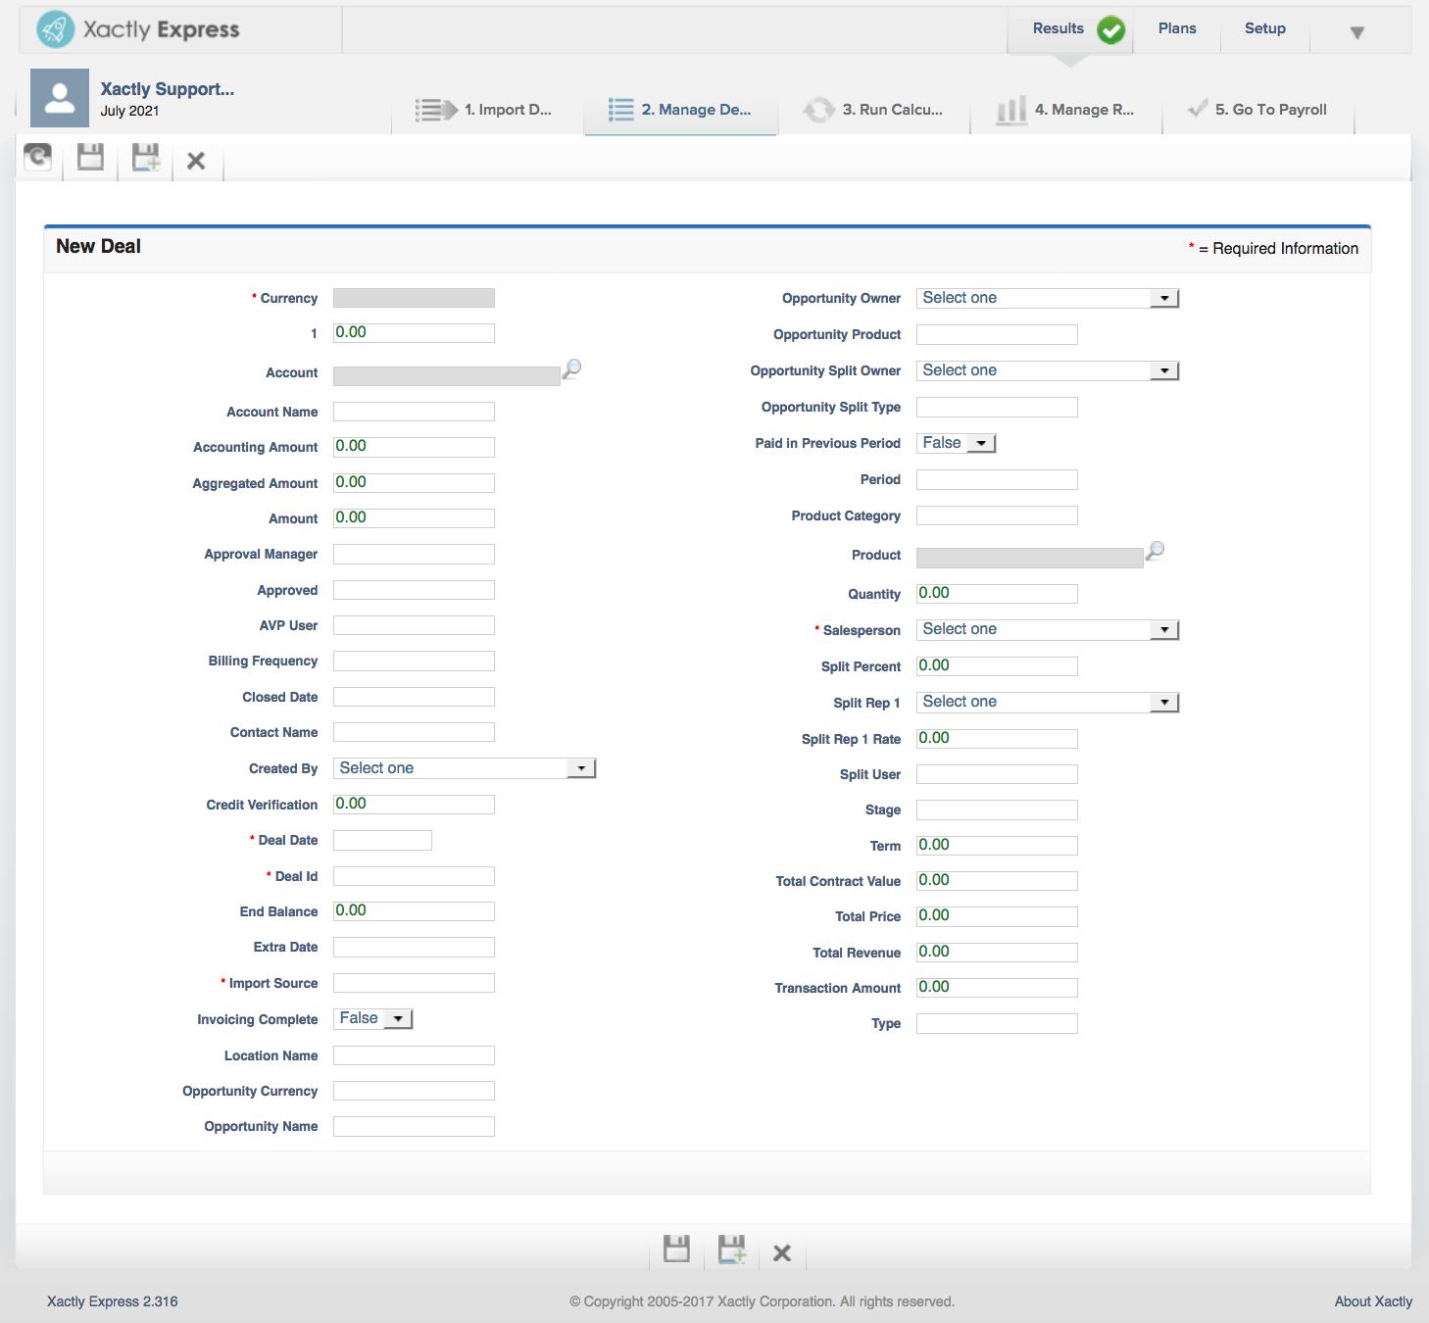
Task: Go to step 1 Import D... tab
Action: [x=486, y=110]
